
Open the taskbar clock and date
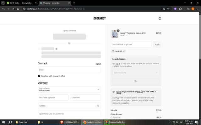(x=188, y=122)
